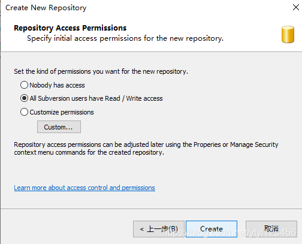
Task: Click the Create button
Action: 212,229
